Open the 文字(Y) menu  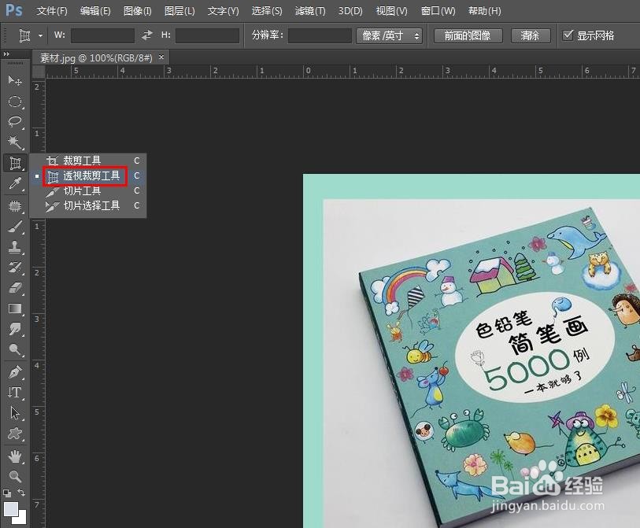(223, 11)
